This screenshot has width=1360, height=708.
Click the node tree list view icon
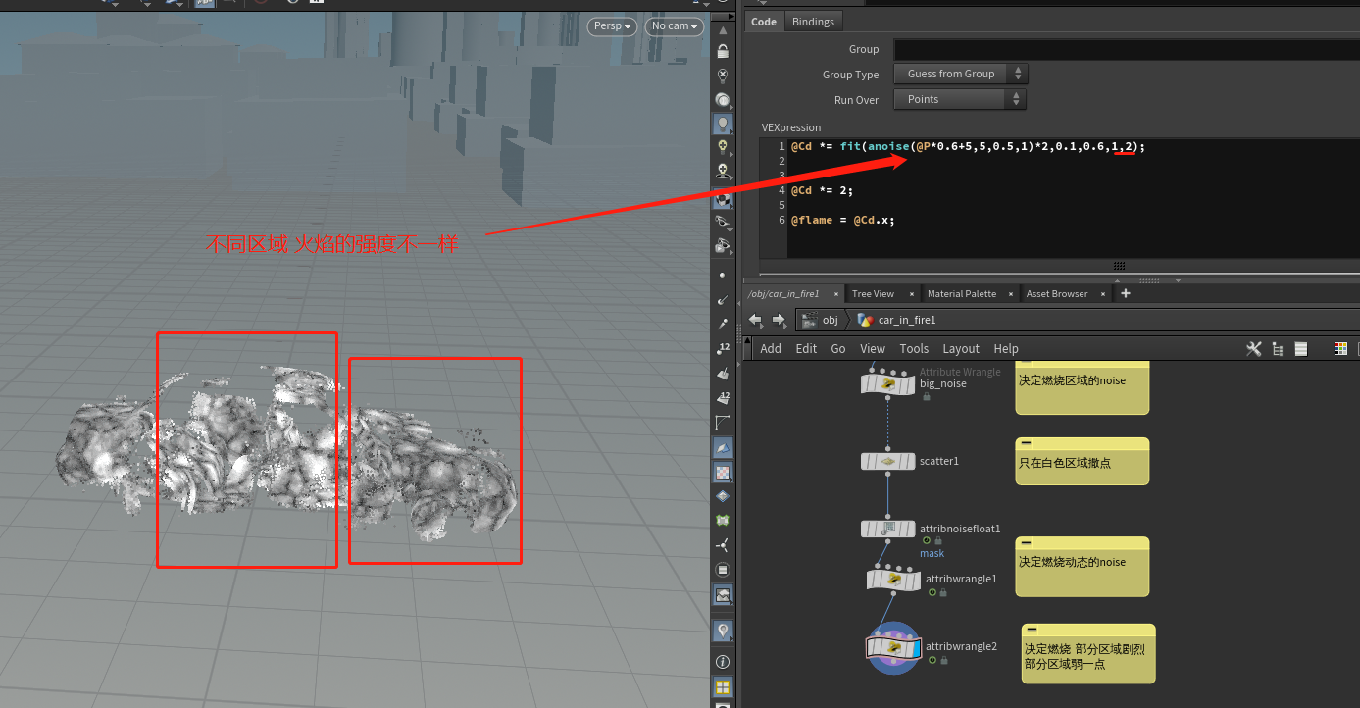pyautogui.click(x=1277, y=349)
